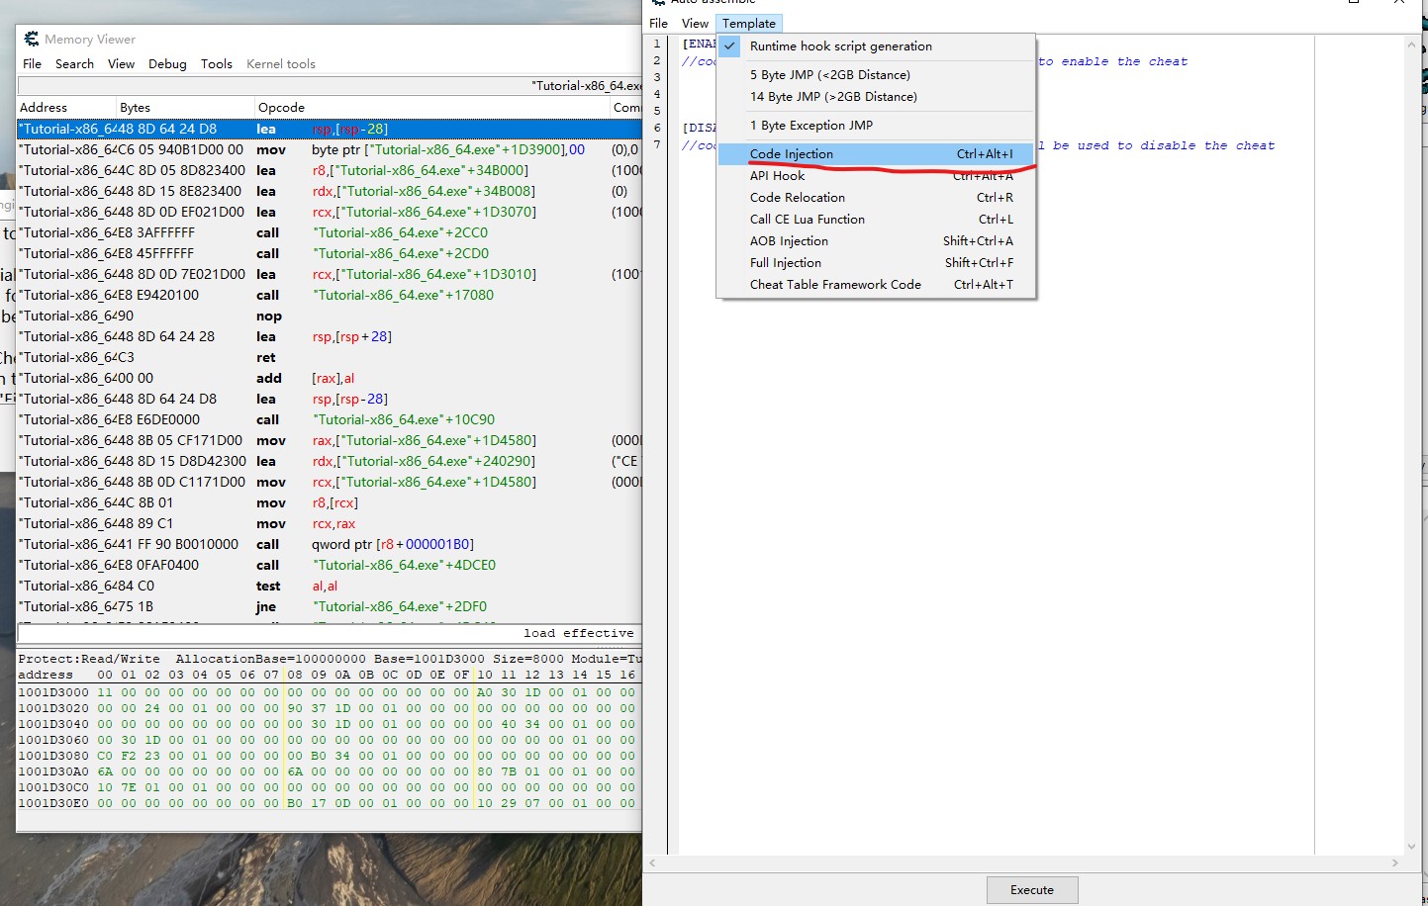1428x906 pixels.
Task: Click the Cheat Engine icon in Memory Viewer title
Action: [x=32, y=39]
